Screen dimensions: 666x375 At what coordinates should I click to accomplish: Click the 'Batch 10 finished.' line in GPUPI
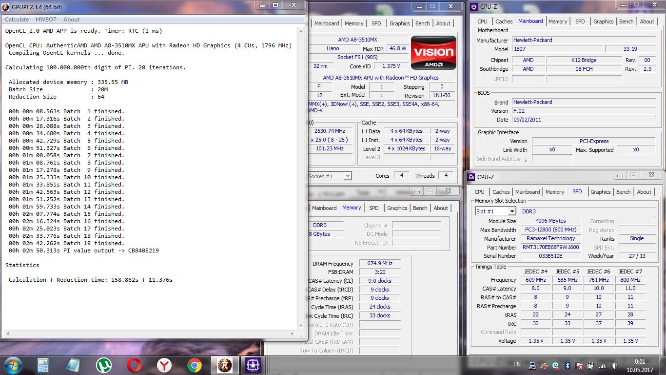67,177
